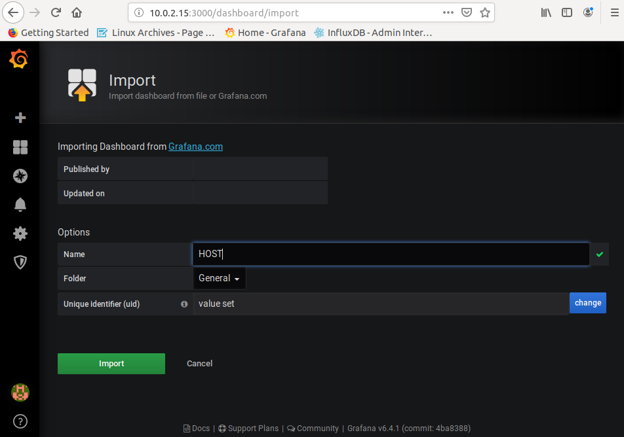This screenshot has height=437, width=624.
Task: Click the blue change uid button
Action: point(588,303)
